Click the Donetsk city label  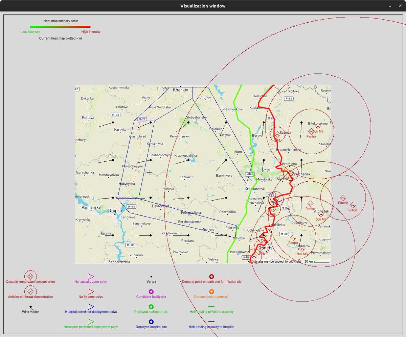pyautogui.click(x=266, y=248)
